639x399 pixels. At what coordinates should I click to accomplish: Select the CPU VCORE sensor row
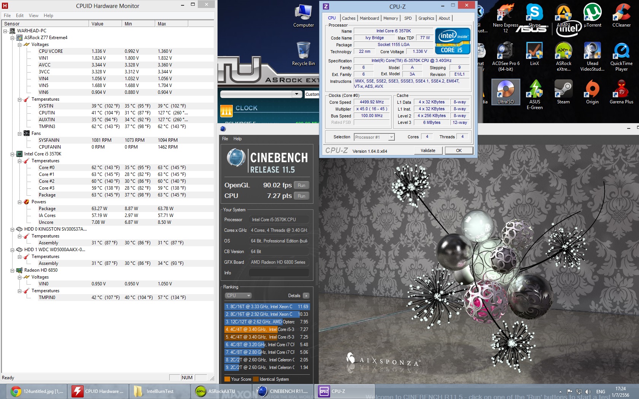click(108, 51)
